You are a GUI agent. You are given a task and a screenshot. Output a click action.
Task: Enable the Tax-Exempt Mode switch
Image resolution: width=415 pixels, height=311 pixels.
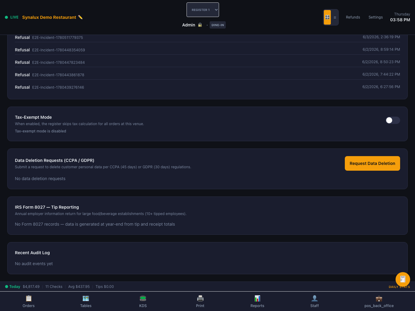coord(393,120)
